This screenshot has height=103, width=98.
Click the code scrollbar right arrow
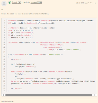95,95
